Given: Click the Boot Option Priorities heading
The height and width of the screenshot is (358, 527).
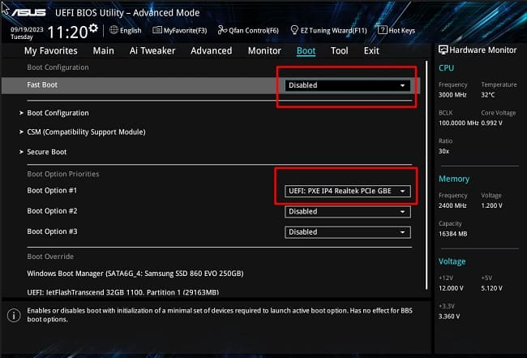Looking at the screenshot, I should [63, 174].
